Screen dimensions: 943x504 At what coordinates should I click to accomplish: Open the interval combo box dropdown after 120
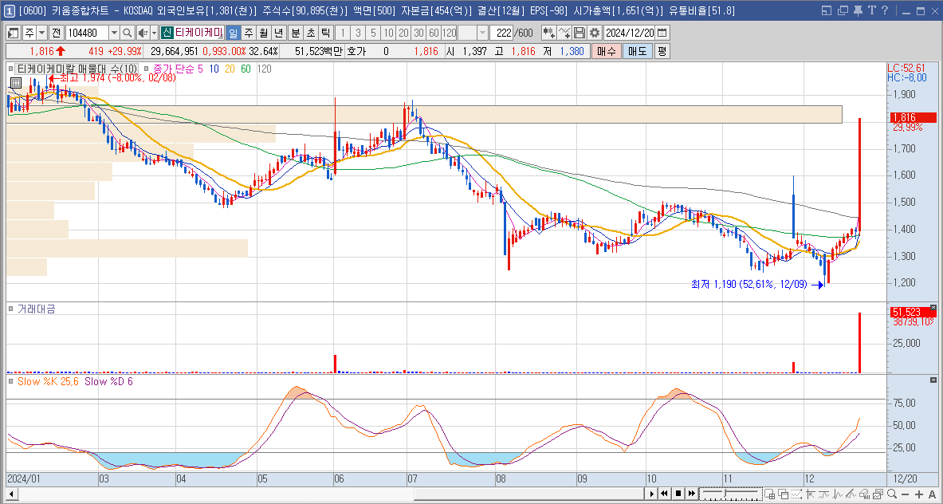click(x=482, y=33)
